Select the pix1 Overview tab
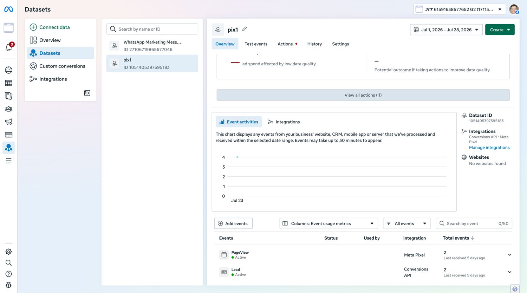The width and height of the screenshot is (527, 293). (225, 44)
